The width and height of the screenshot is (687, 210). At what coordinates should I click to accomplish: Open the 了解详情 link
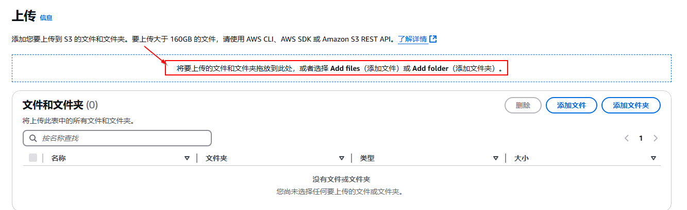pyautogui.click(x=412, y=39)
